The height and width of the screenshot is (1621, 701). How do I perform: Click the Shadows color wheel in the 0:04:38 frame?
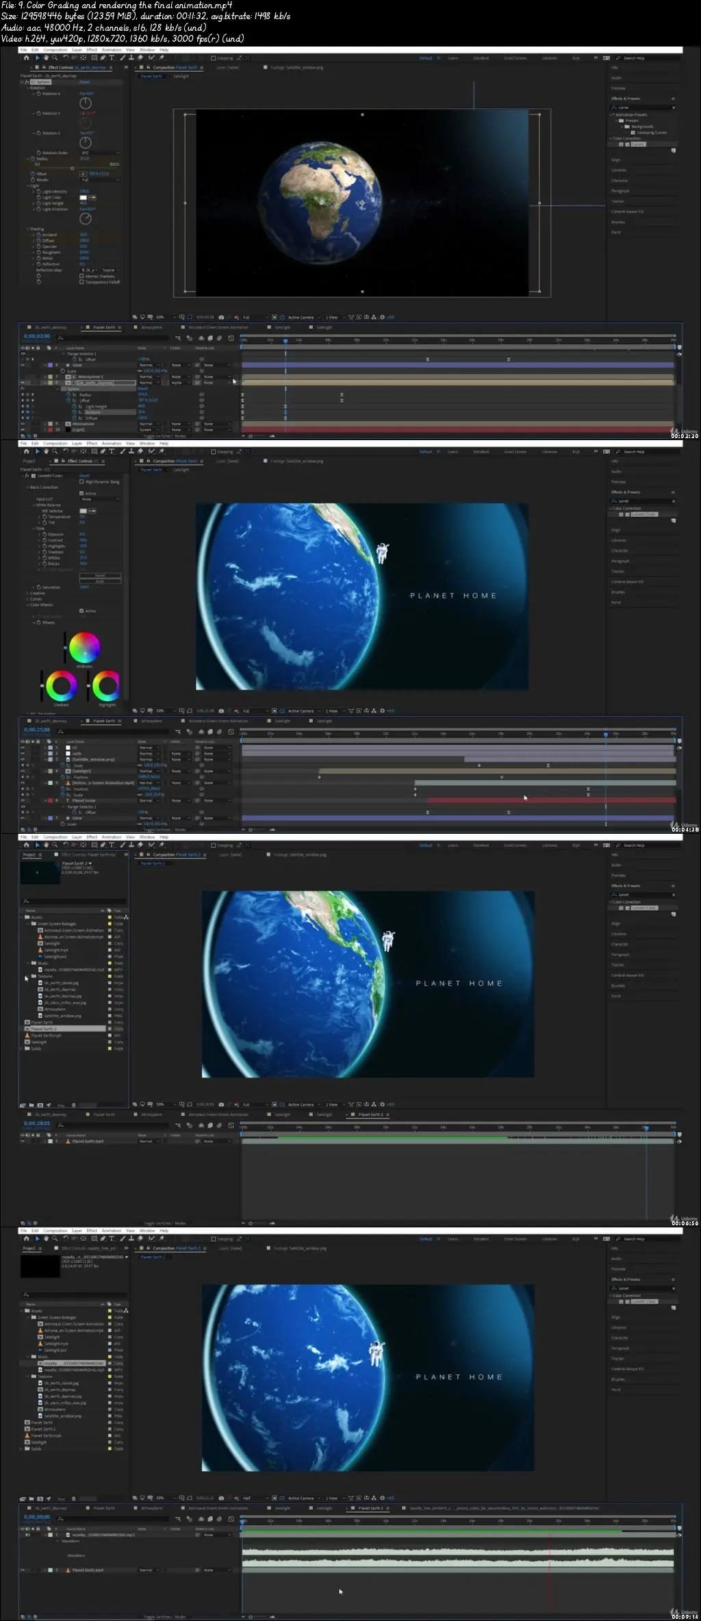click(x=62, y=686)
